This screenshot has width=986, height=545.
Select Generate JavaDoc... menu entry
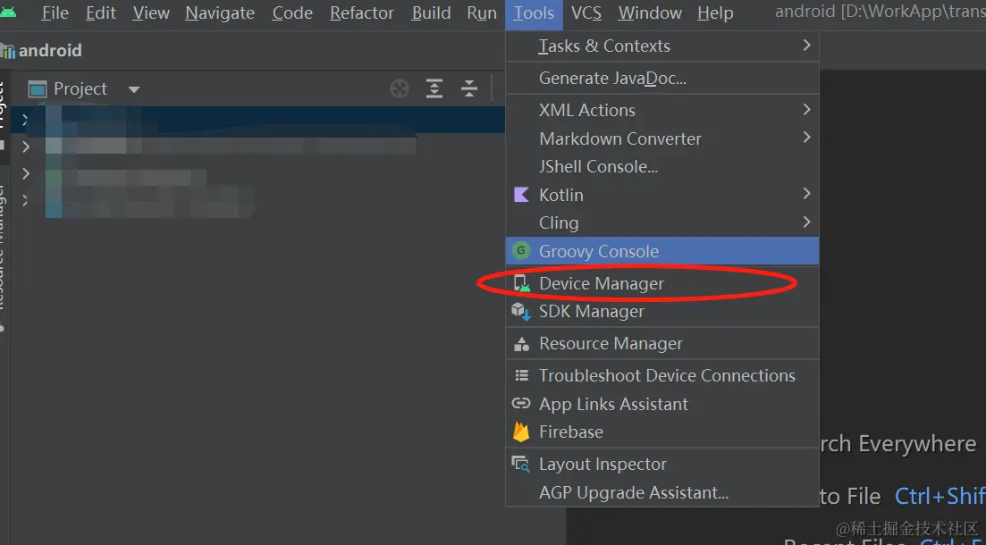pyautogui.click(x=662, y=78)
